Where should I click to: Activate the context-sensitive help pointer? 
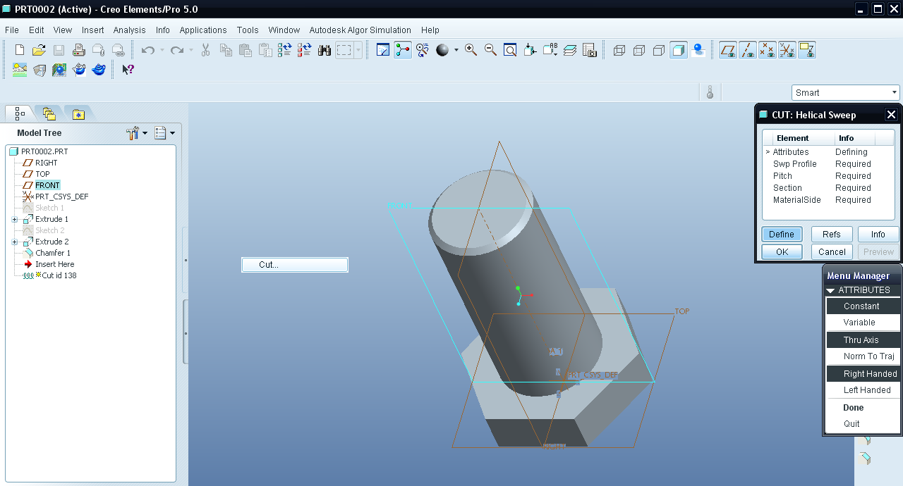(x=128, y=70)
